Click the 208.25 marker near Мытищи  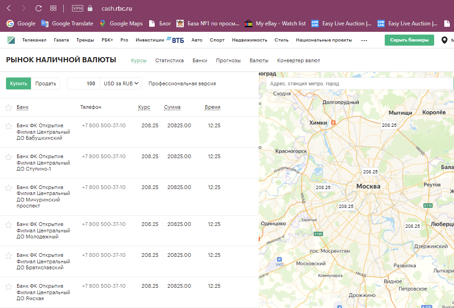tap(389, 125)
